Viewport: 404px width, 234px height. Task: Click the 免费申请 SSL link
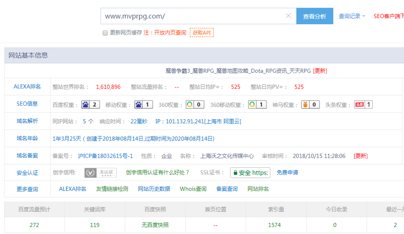pyautogui.click(x=287, y=172)
